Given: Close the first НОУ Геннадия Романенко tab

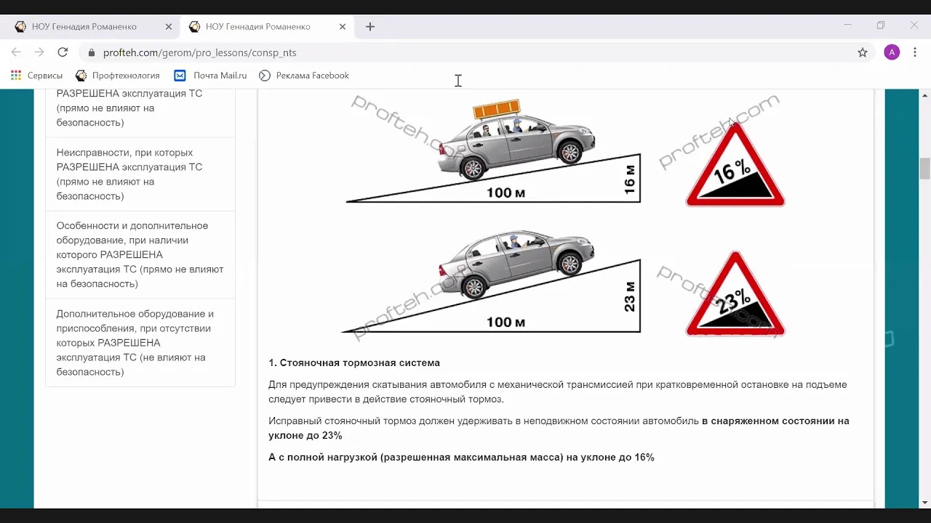Looking at the screenshot, I should (x=169, y=26).
